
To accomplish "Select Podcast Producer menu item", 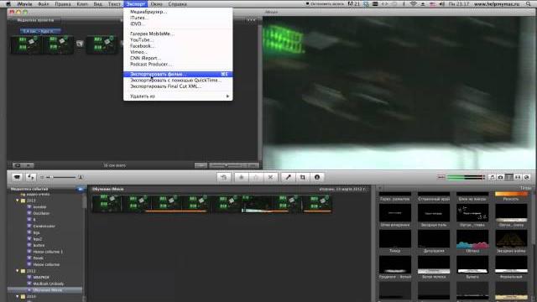I will point(178,65).
